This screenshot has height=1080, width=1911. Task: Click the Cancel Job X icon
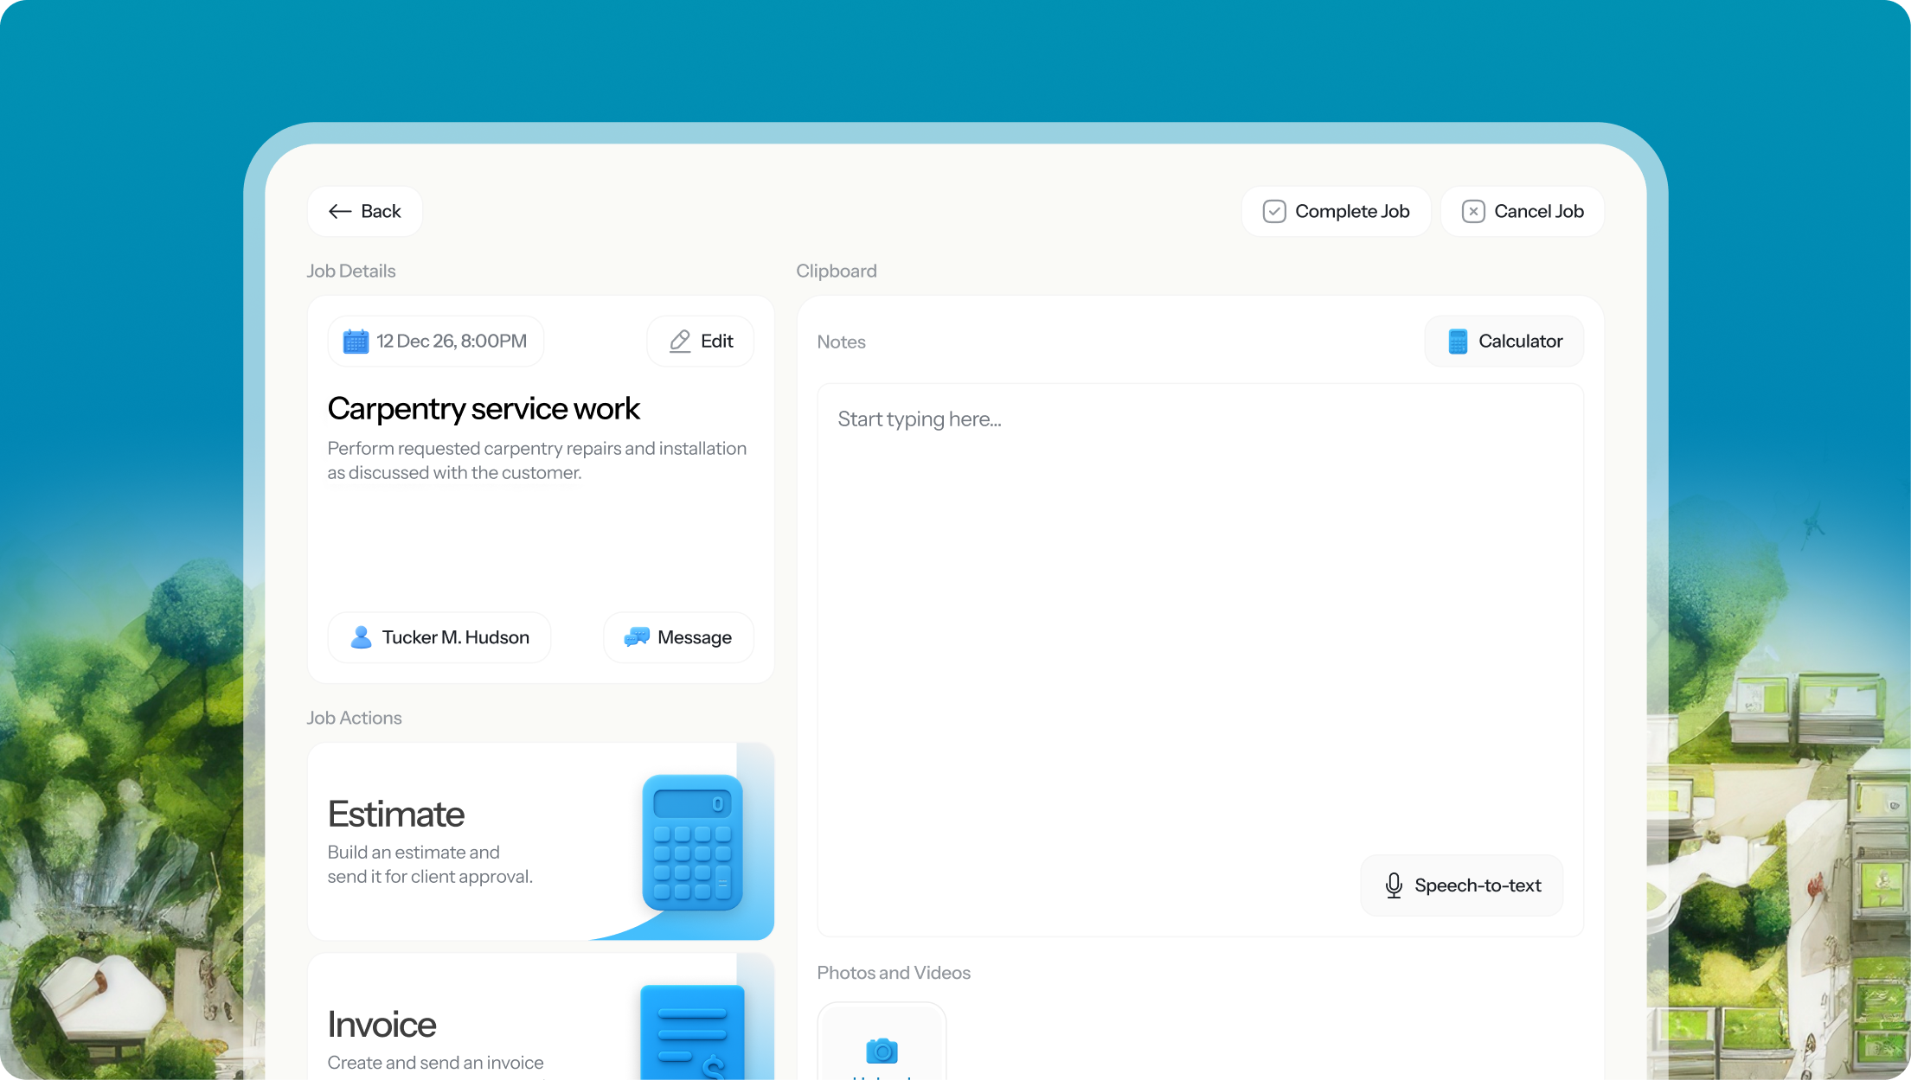(1473, 212)
